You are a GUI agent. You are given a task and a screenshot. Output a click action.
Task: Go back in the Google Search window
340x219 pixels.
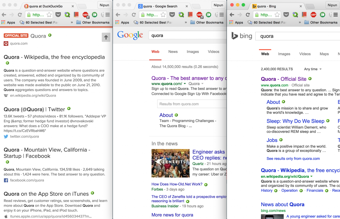point(118,15)
